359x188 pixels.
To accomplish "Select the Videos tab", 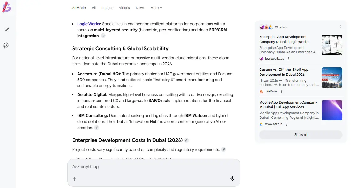I will (x=124, y=8).
